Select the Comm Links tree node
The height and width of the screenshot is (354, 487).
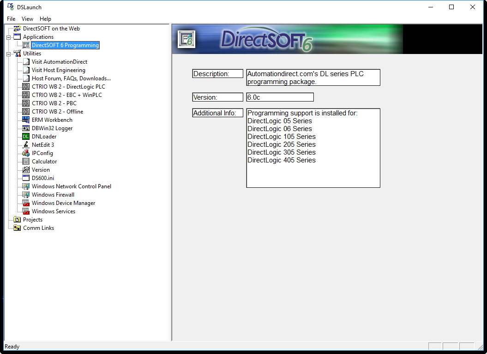38,228
